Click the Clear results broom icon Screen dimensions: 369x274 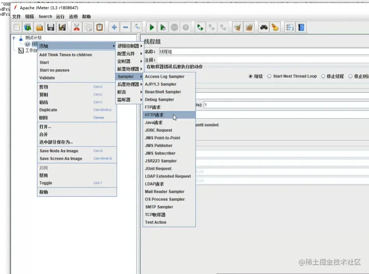(x=237, y=27)
